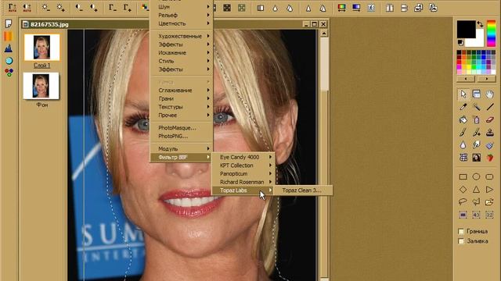Open the PhotoMasque... menu entry
Image resolution: width=501 pixels, height=281 pixels.
(x=182, y=128)
